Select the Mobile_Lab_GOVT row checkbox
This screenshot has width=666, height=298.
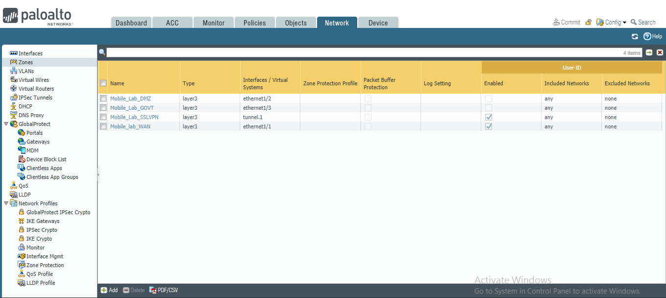103,107
